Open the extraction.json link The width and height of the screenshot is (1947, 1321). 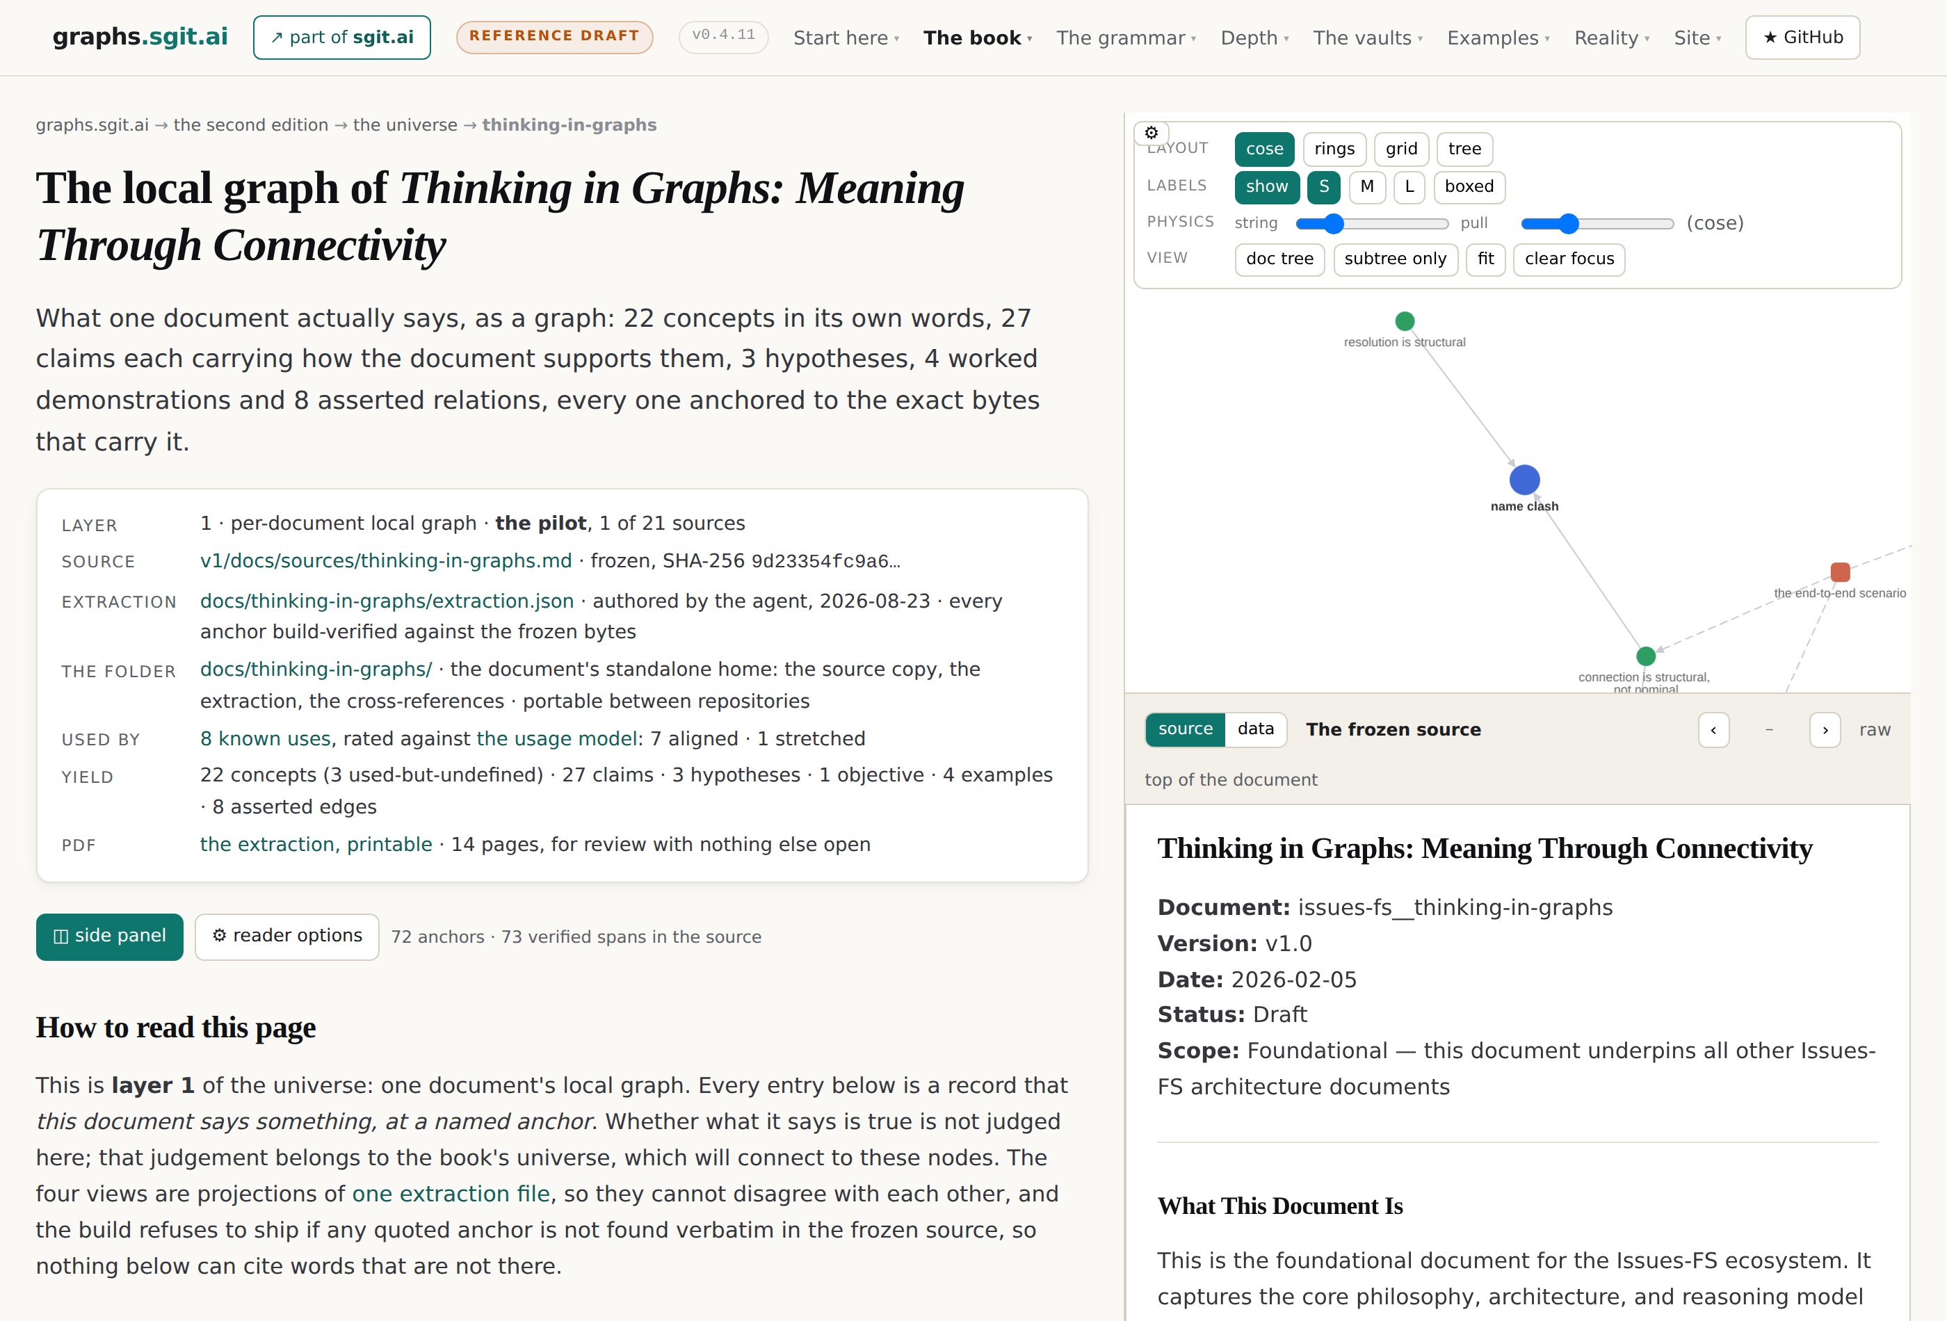click(387, 601)
